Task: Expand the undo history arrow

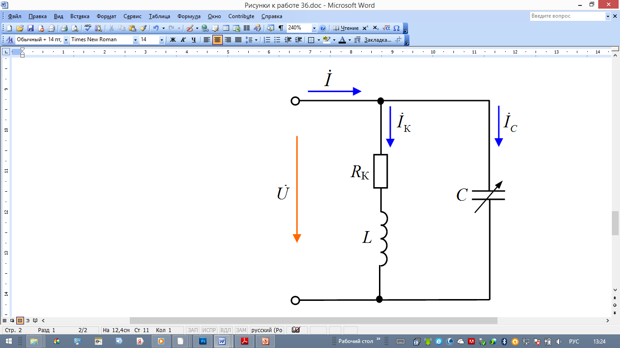Action: (163, 28)
